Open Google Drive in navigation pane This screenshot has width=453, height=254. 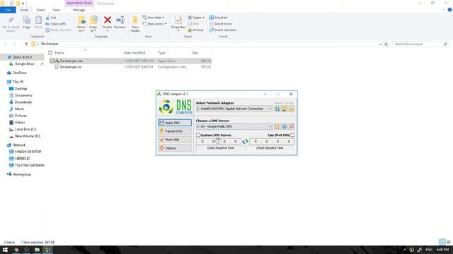point(24,64)
